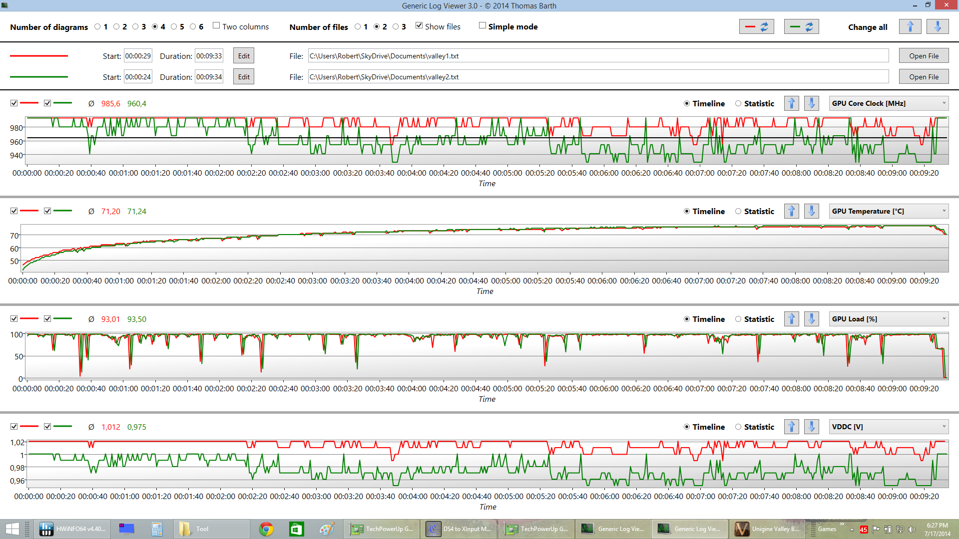Click Edit for valley1.txt timing
Image resolution: width=959 pixels, height=539 pixels.
point(244,56)
